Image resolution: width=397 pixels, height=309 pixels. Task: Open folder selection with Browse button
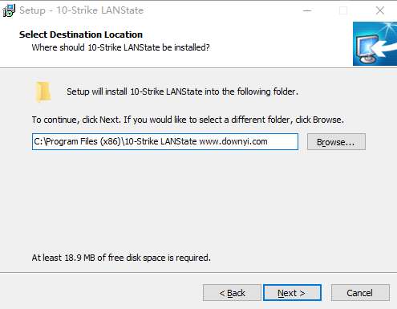click(x=336, y=142)
